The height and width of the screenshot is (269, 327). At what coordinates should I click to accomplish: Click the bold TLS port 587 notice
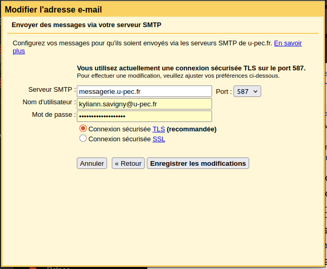point(191,68)
